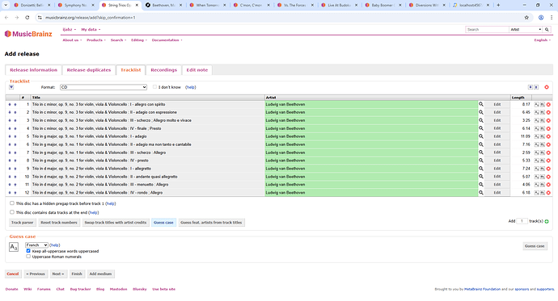
Task: Remove track 1 with its red delete icon
Action: (x=548, y=104)
